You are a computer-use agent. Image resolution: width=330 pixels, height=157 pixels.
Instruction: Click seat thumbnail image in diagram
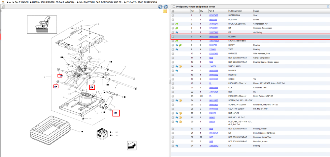click(42, 25)
